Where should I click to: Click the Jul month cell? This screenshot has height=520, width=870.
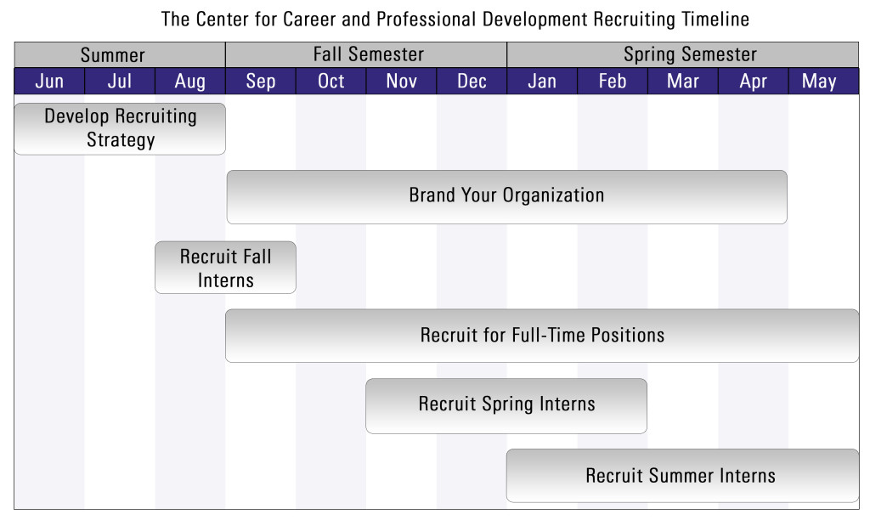click(x=120, y=81)
